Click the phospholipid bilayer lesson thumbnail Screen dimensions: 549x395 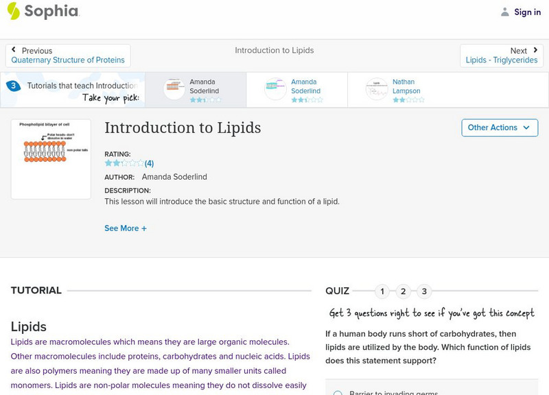coord(51,158)
